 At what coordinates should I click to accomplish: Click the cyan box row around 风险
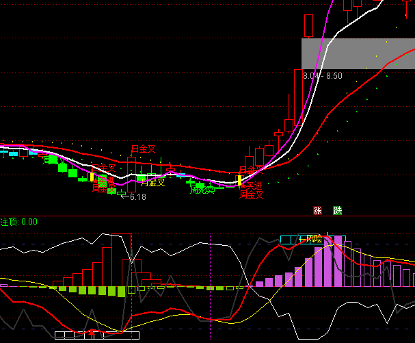click(312, 239)
